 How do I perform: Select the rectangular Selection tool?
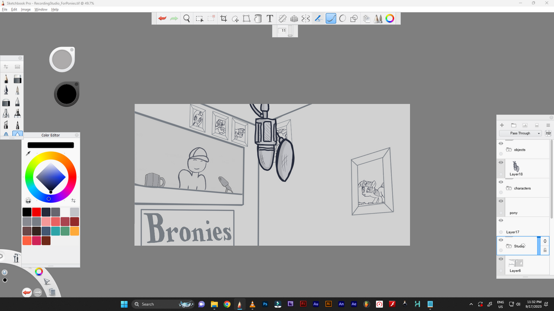click(x=200, y=19)
